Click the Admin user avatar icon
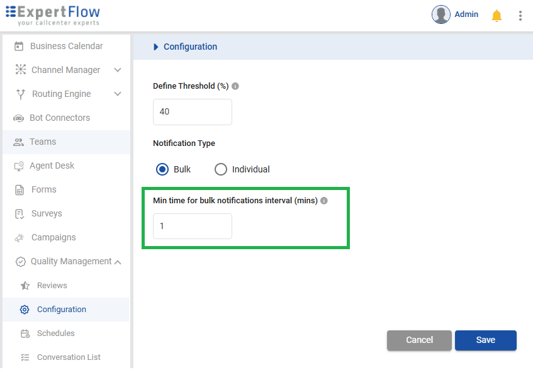Viewport: 533px width, 370px height. point(440,14)
